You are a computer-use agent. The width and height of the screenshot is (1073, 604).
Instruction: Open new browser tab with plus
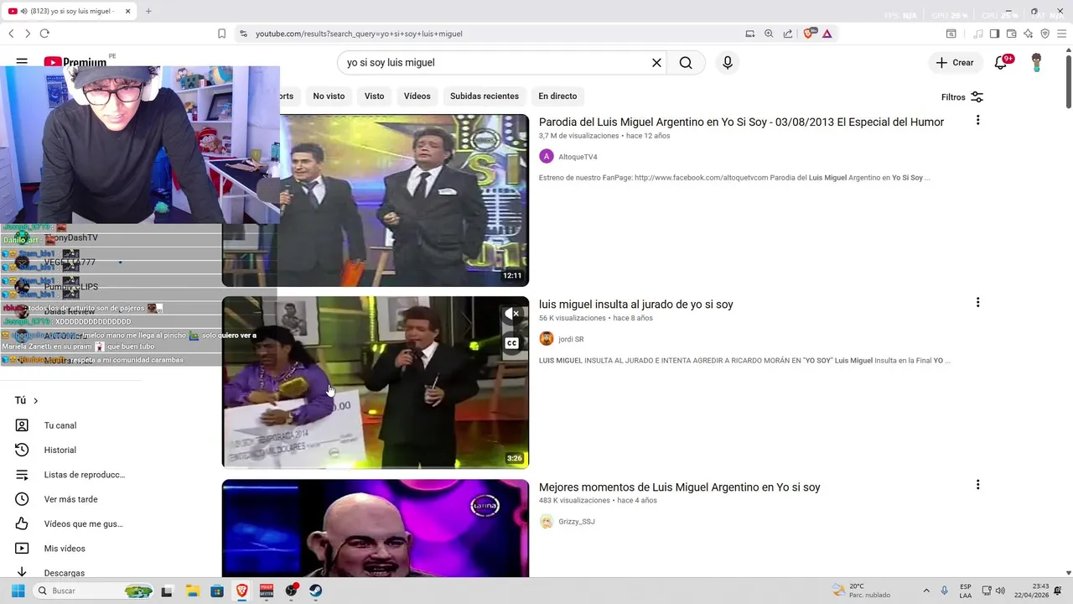pyautogui.click(x=148, y=11)
